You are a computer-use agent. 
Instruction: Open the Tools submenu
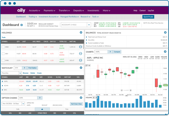tap(95, 17)
